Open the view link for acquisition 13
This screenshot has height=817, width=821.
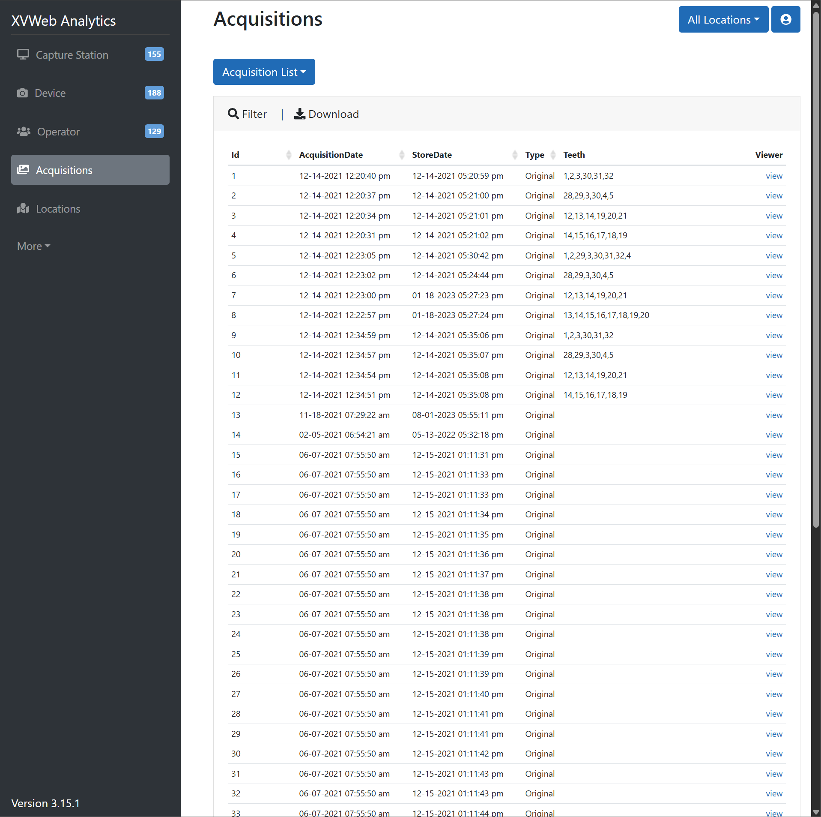pyautogui.click(x=773, y=415)
